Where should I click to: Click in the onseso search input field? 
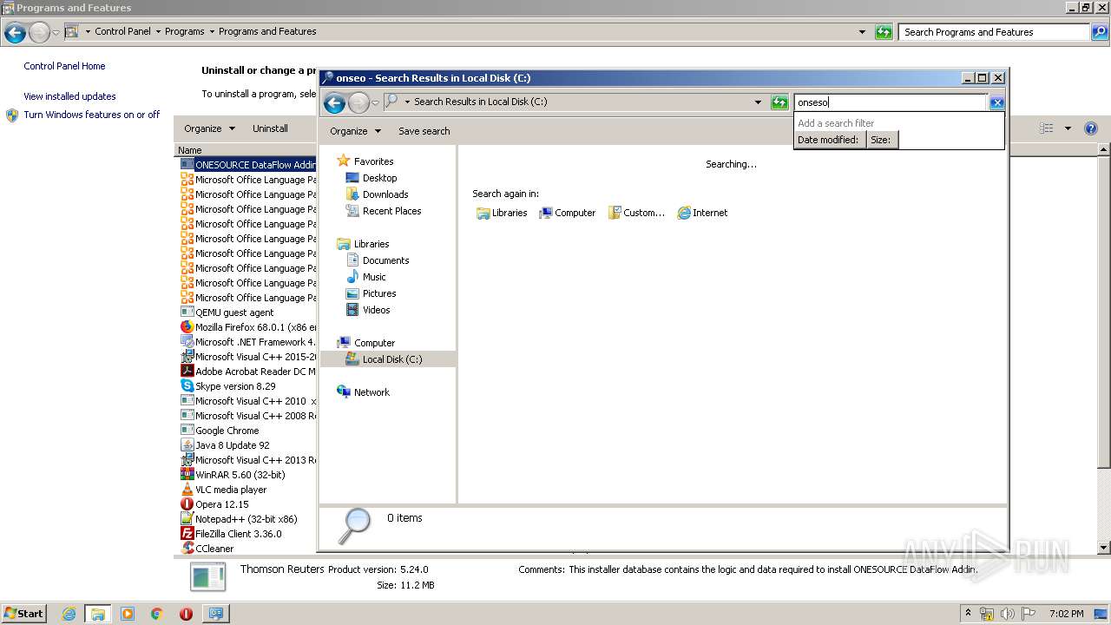point(890,102)
